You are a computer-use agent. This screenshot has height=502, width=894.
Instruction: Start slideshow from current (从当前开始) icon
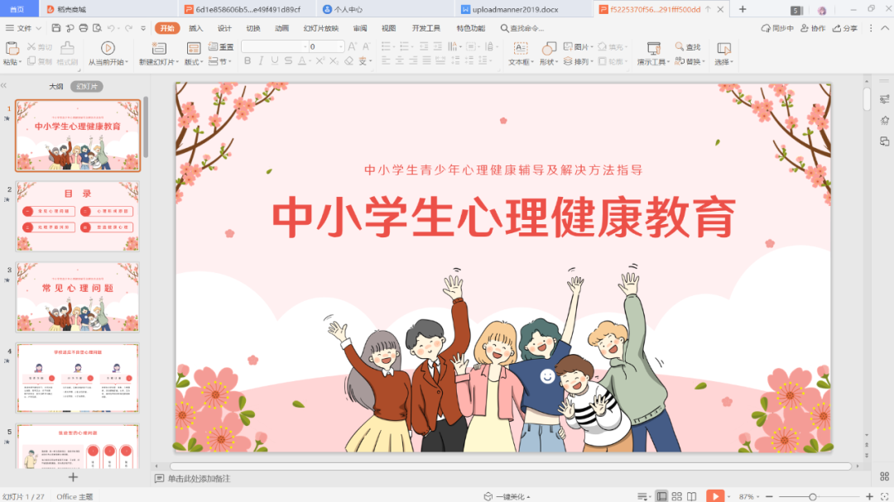[x=108, y=48]
